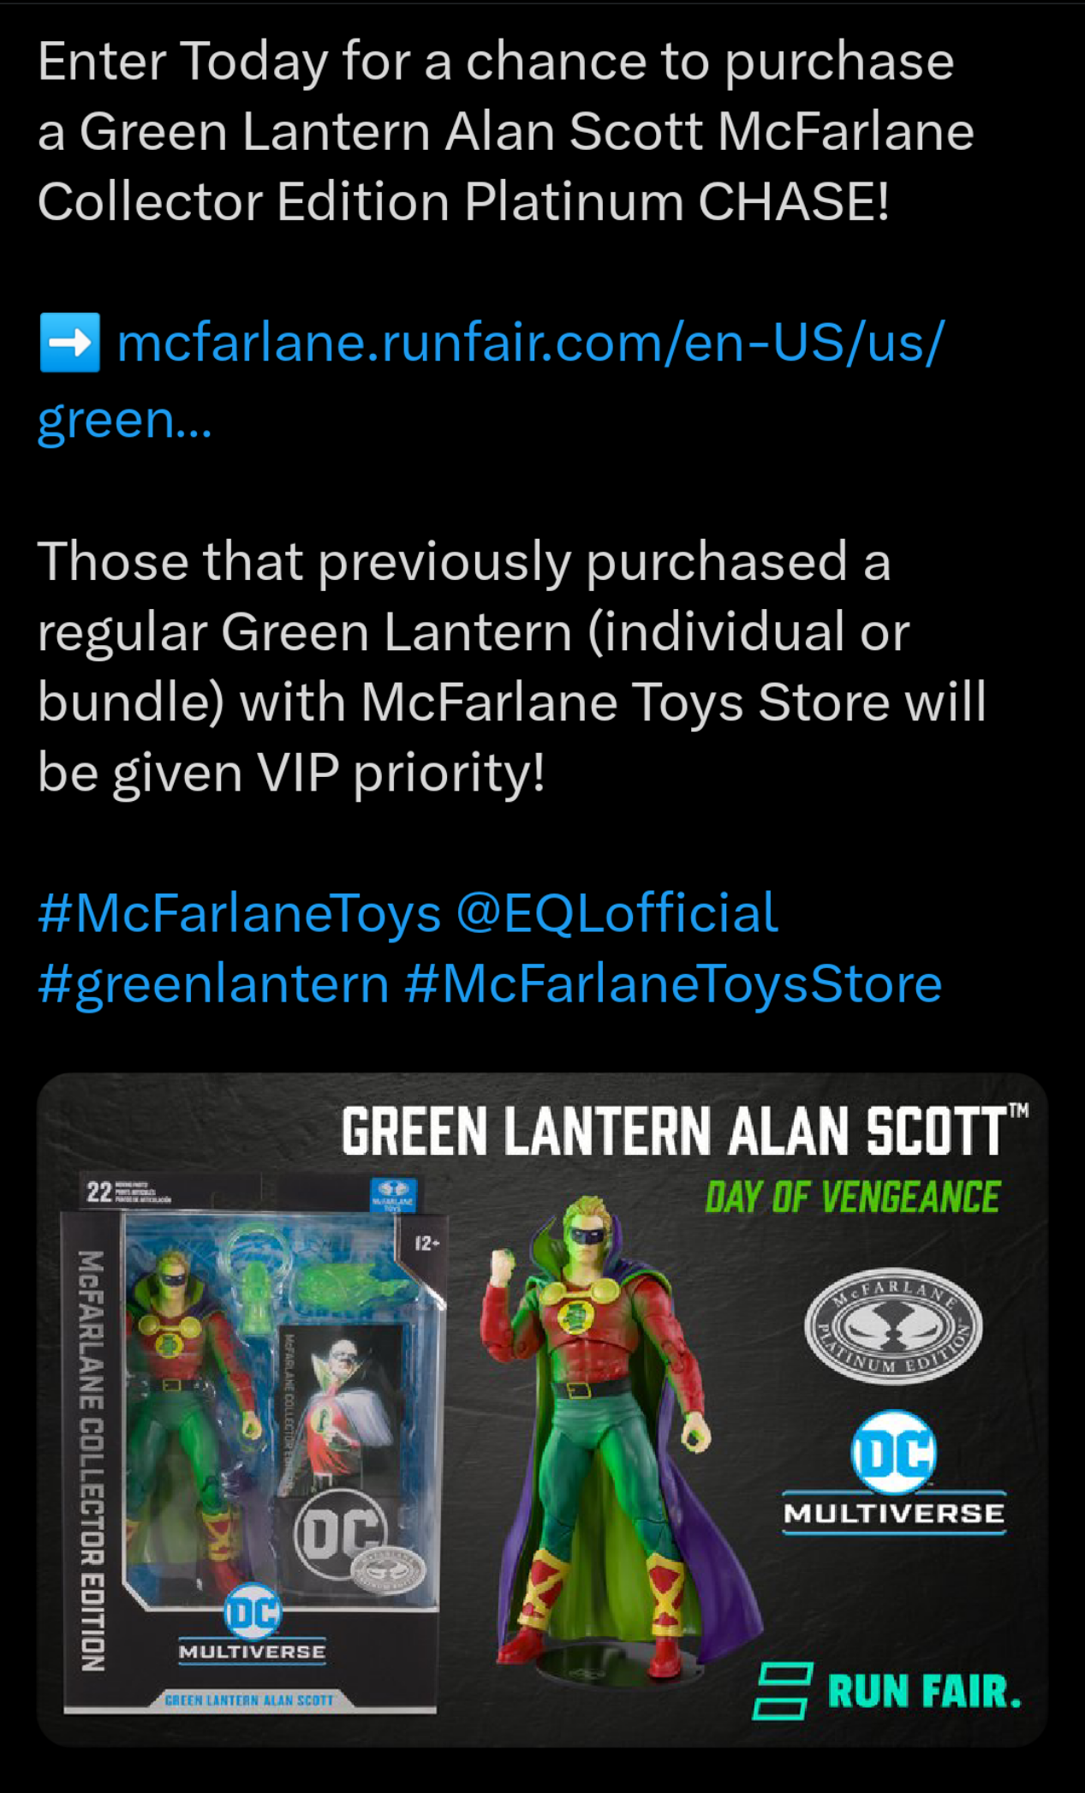The width and height of the screenshot is (1085, 1793).
Task: Open the mcfarlane.runfair.com link
Action: [491, 379]
